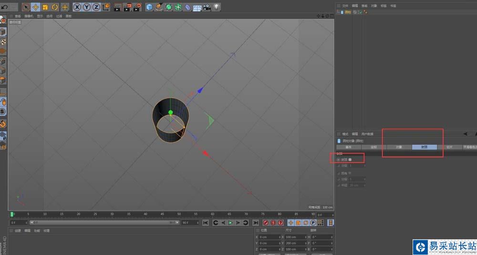The height and width of the screenshot is (255, 477).
Task: Switch to the 对象 tab
Action: [399, 147]
